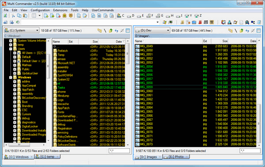This screenshot has height=167, width=265.
Task: Click the red book icon in toolbar
Action: (x=200, y=22)
